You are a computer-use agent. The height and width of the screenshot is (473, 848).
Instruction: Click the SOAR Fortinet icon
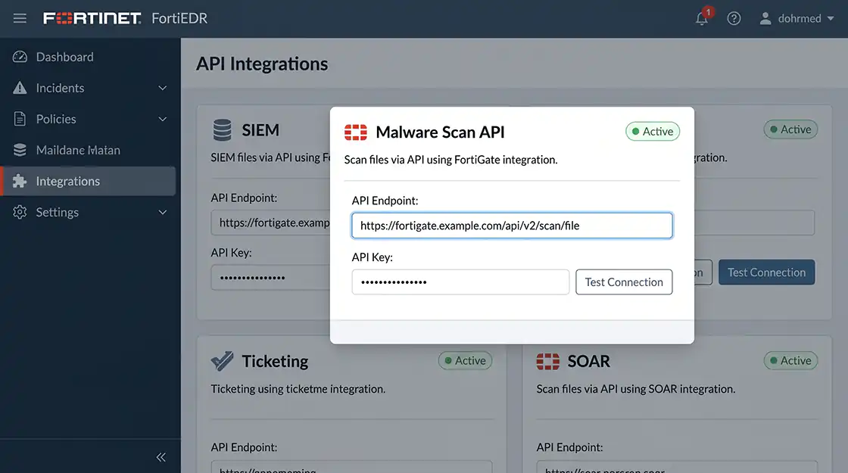[548, 361]
